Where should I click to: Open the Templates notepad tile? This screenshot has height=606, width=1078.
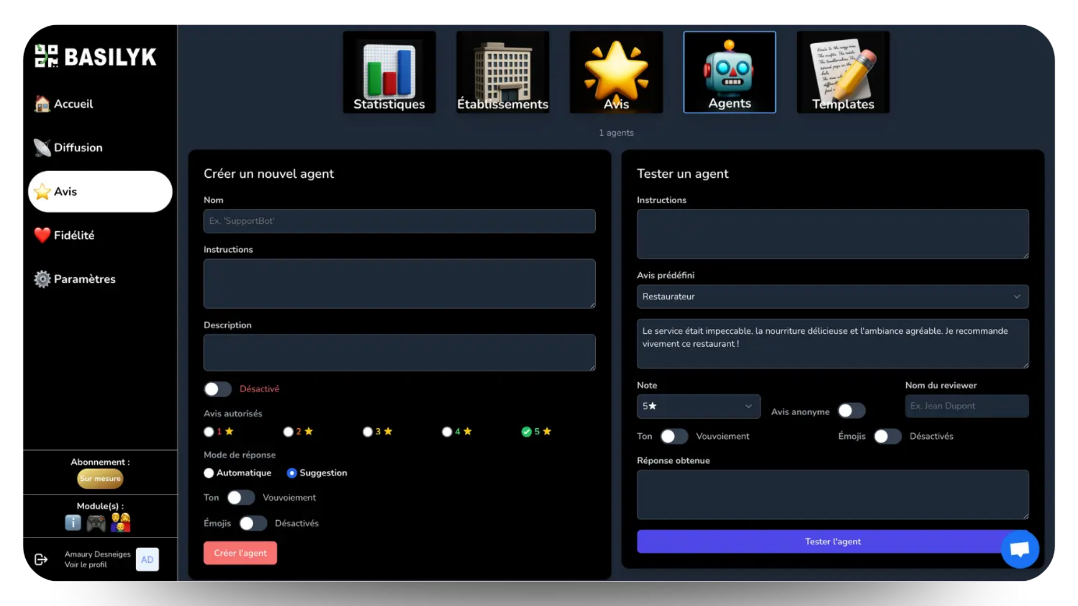click(843, 72)
